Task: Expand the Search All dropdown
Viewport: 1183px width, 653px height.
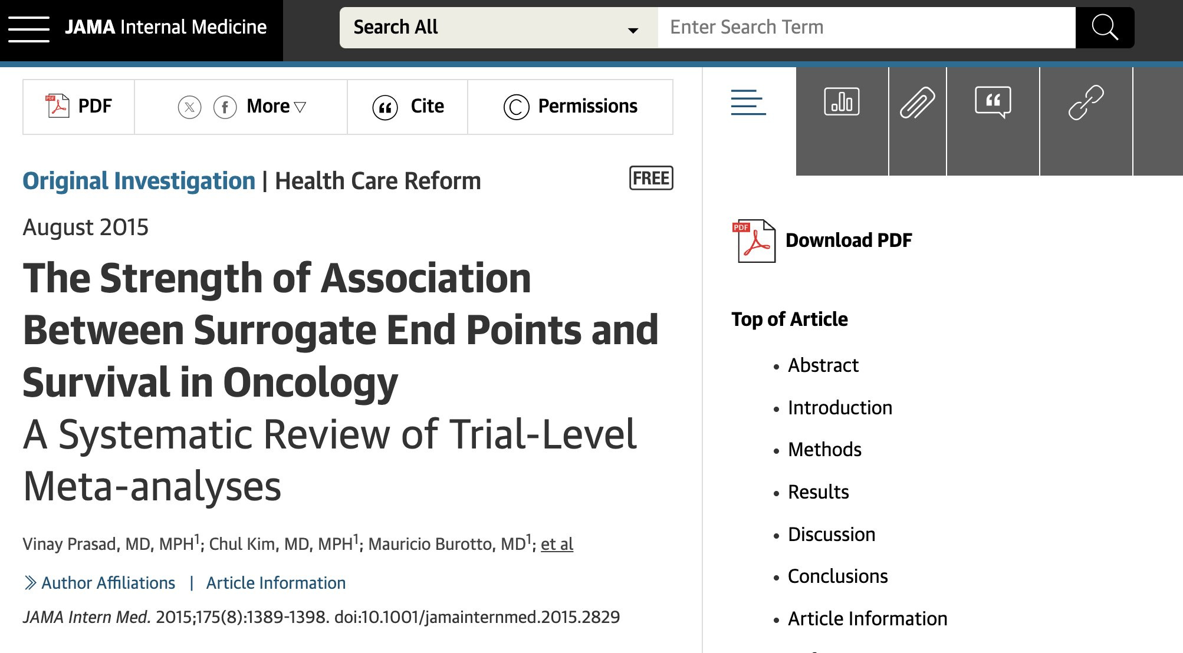Action: point(498,28)
